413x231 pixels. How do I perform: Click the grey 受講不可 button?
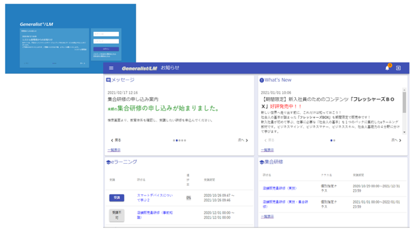tap(116, 215)
